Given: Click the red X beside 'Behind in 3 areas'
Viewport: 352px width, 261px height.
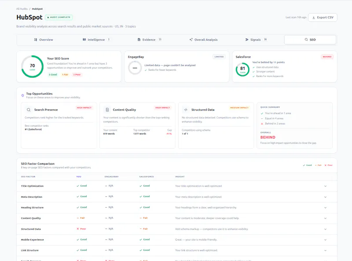Looking at the screenshot, I should (x=262, y=124).
